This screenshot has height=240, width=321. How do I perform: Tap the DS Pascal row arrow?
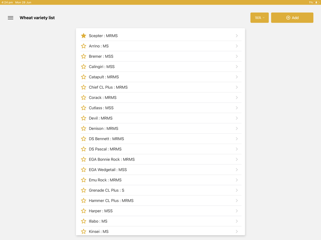[x=237, y=149]
